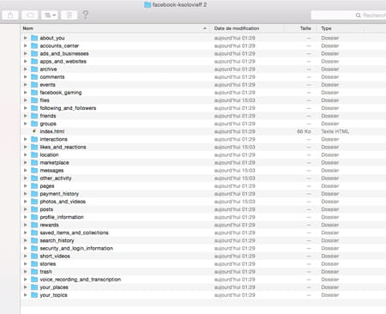Select the other_activity folder icon
This screenshot has width=386, height=314.
click(x=34, y=178)
